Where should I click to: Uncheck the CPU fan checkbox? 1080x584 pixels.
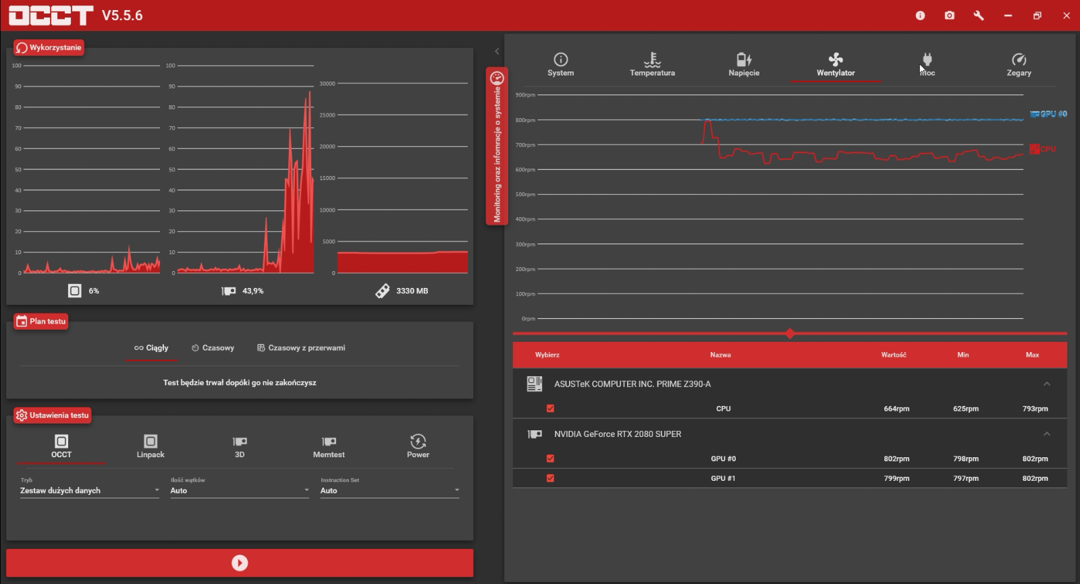[x=550, y=409]
